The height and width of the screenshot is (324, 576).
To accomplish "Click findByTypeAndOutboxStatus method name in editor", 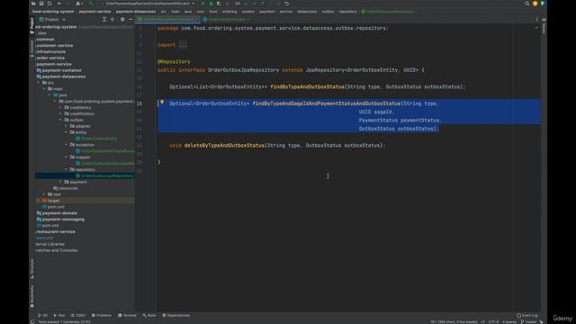I will click(x=307, y=86).
